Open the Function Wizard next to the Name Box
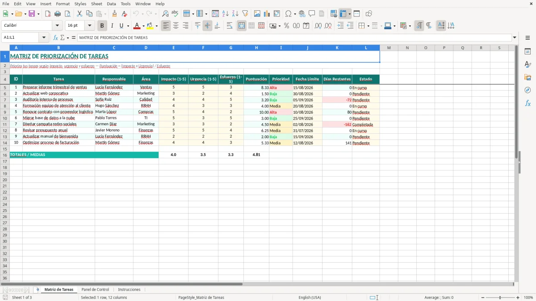This screenshot has width=536, height=301. (56, 37)
